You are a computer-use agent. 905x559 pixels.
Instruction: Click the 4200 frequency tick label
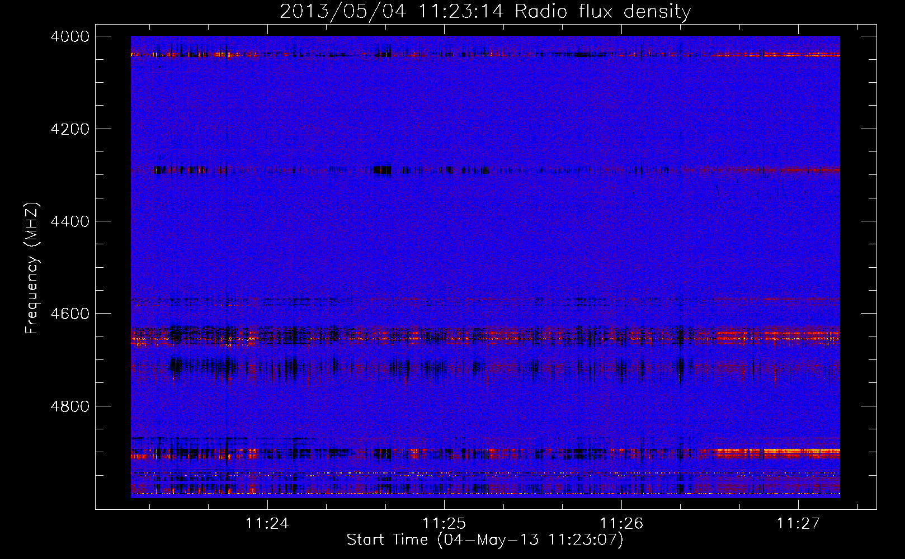coord(70,129)
